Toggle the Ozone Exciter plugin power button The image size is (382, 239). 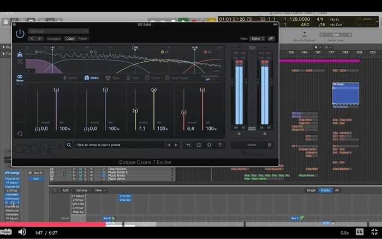coord(20,34)
